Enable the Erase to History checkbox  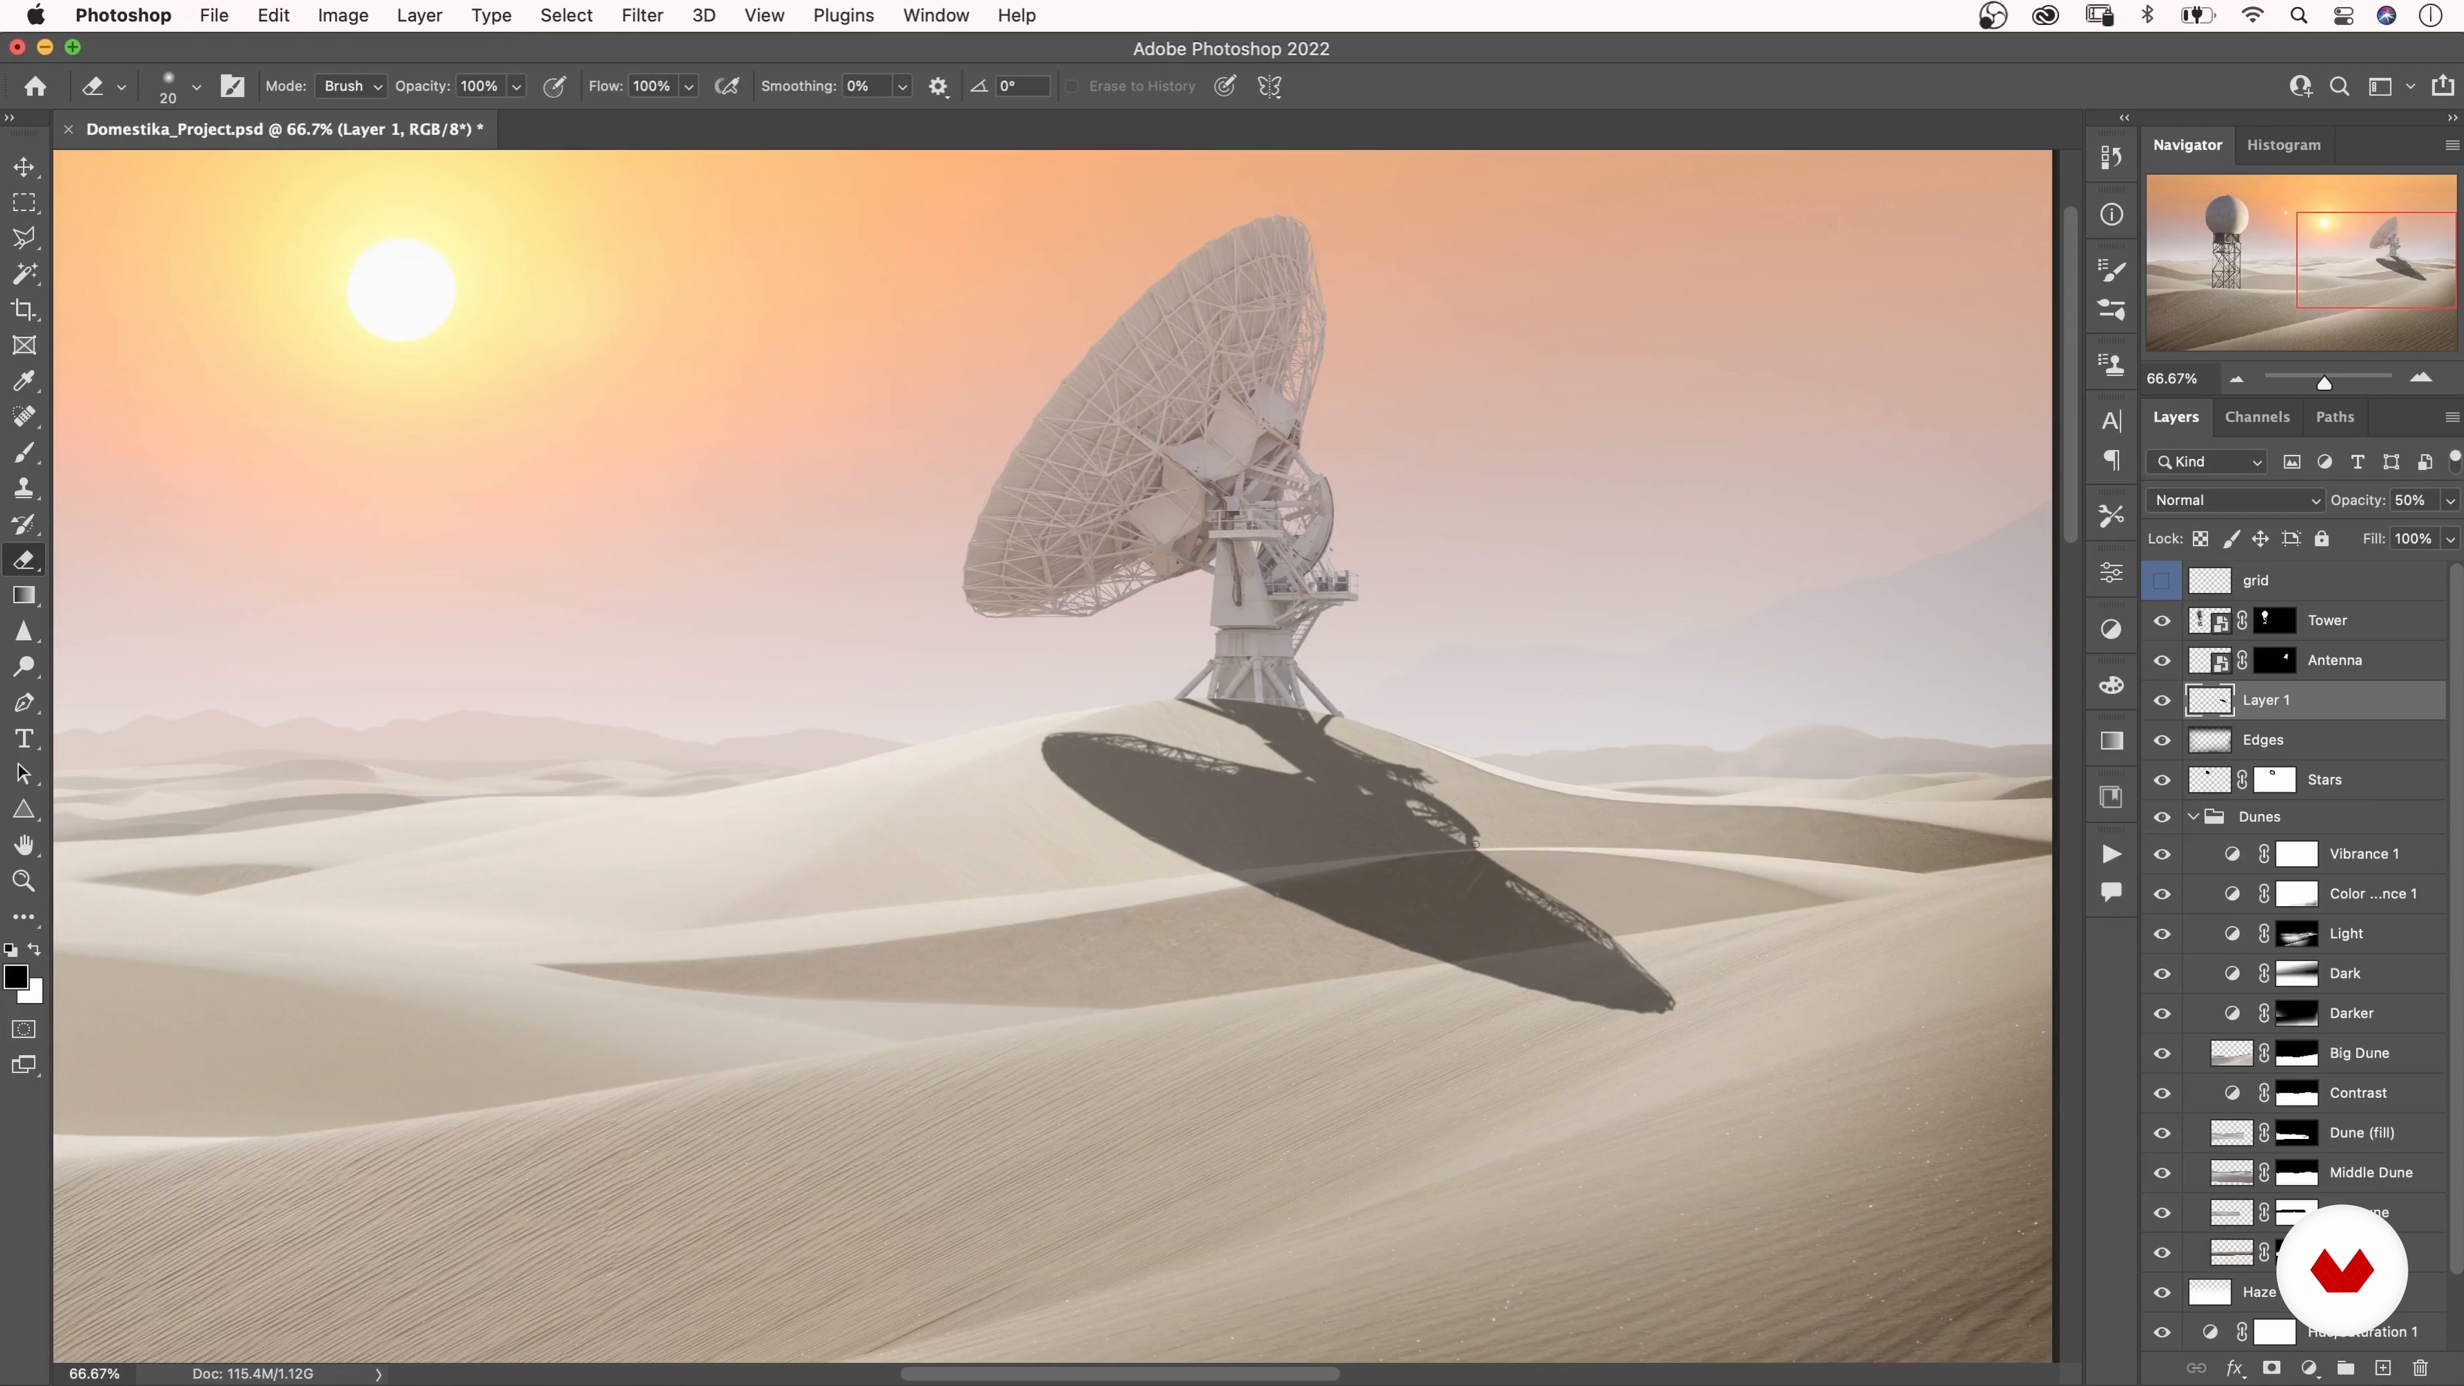pyautogui.click(x=1072, y=86)
